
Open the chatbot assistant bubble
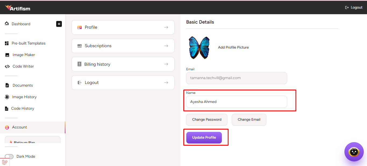tap(354, 152)
